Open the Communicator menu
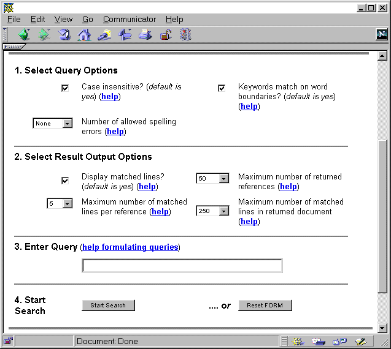This screenshot has height=349, width=391. tap(129, 20)
